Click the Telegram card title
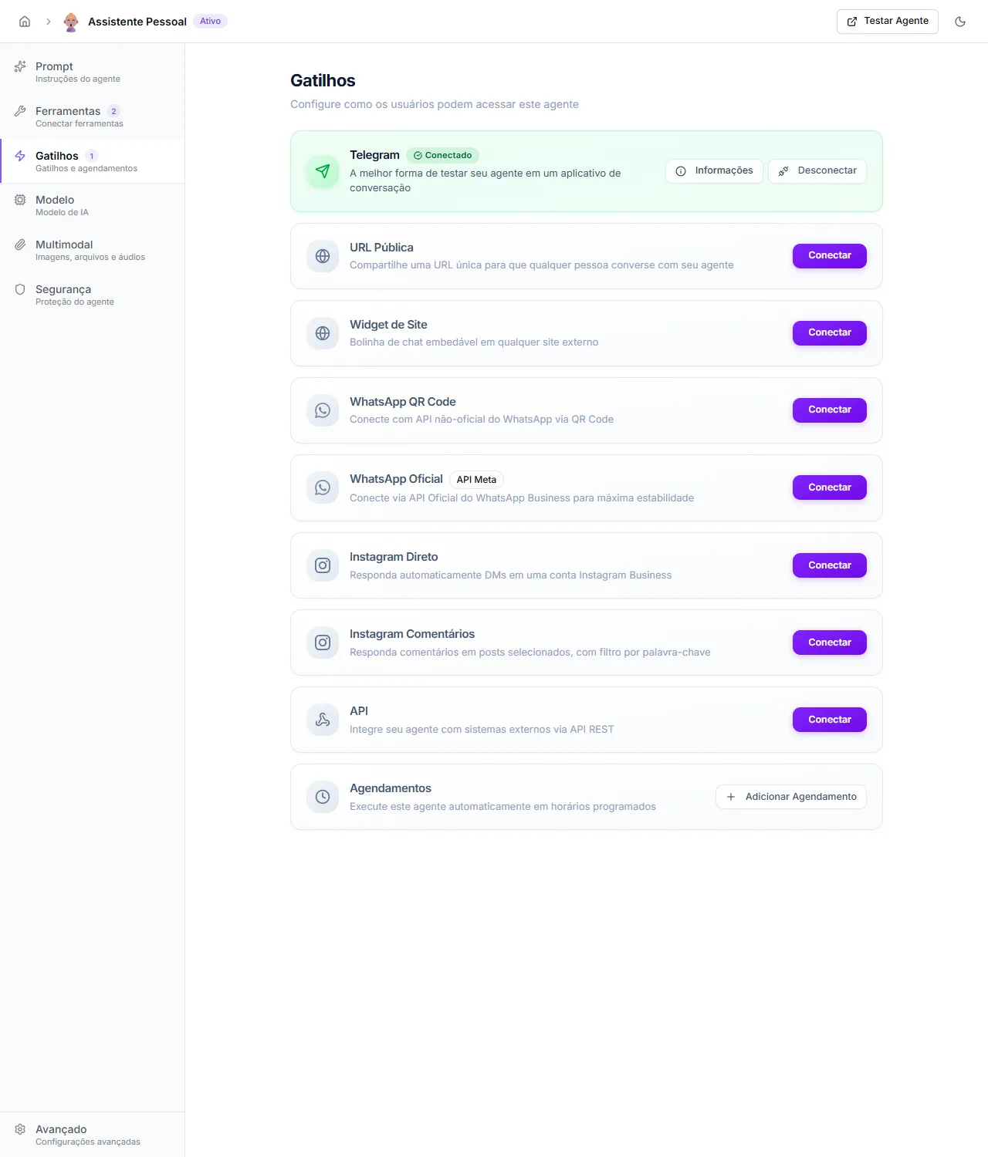Viewport: 988px width, 1157px height. click(x=374, y=155)
